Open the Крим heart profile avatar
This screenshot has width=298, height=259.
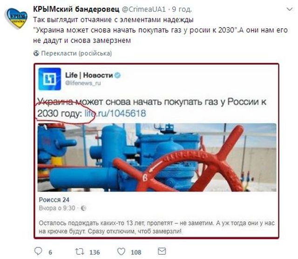pyautogui.click(x=16, y=18)
